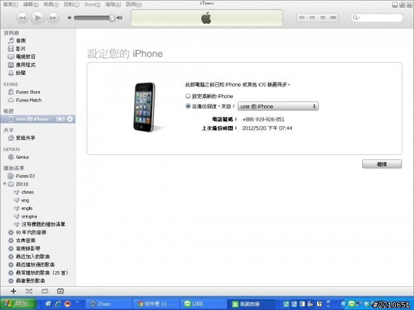Open the backup source dropdown user 的 iPhone
Viewport: 414px width, 310px height.
point(278,106)
